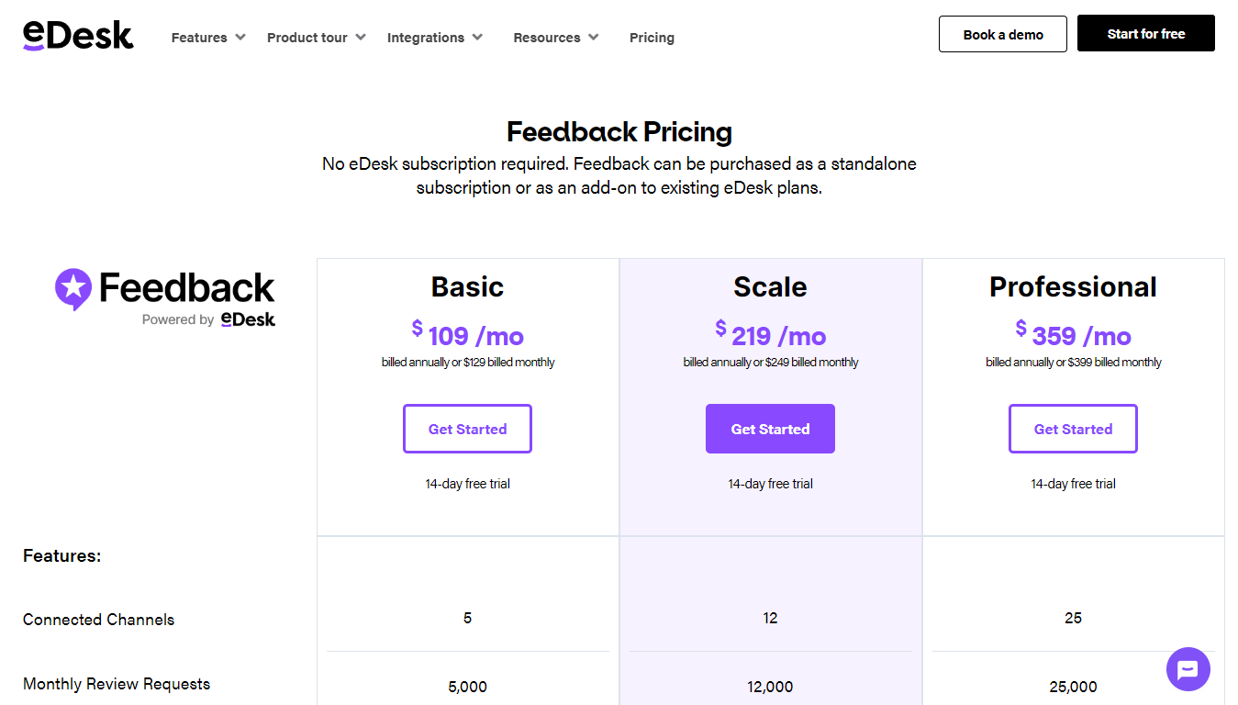Click the Feedback star speech-bubble icon

click(x=73, y=288)
